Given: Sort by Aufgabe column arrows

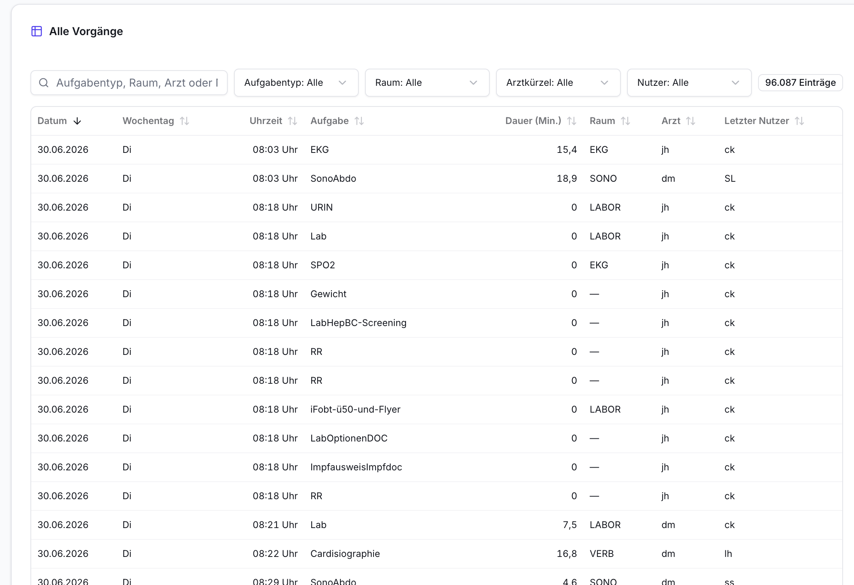Looking at the screenshot, I should [x=359, y=121].
